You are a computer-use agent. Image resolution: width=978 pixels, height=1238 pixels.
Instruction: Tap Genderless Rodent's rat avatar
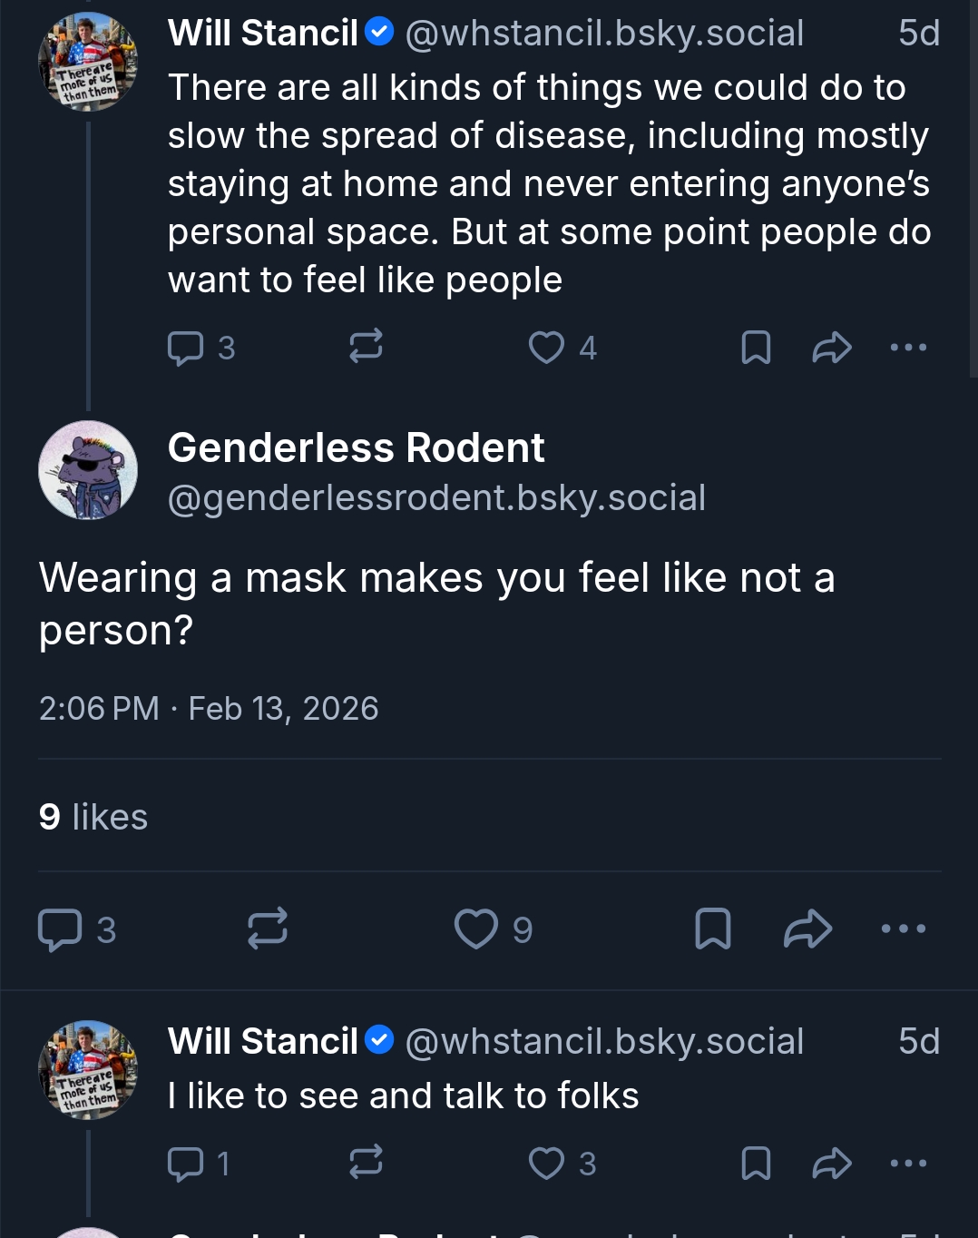pyautogui.click(x=88, y=470)
